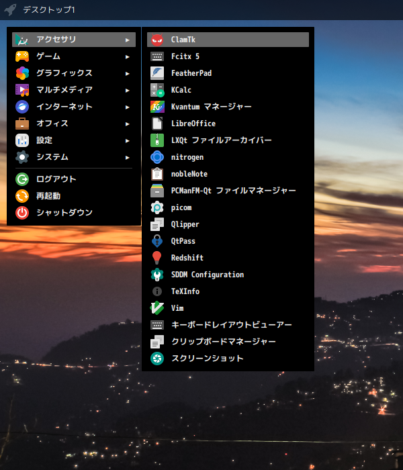This screenshot has height=470, width=403.
Task: Click the ClamTk antivirus icon
Action: pyautogui.click(x=157, y=40)
